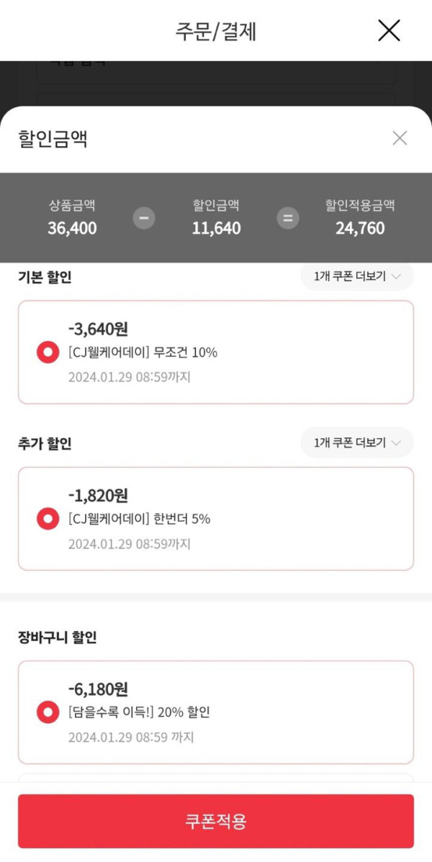The height and width of the screenshot is (862, 432).
Task: Dismiss the 할인금액 sheet using its X icon
Action: tap(400, 138)
